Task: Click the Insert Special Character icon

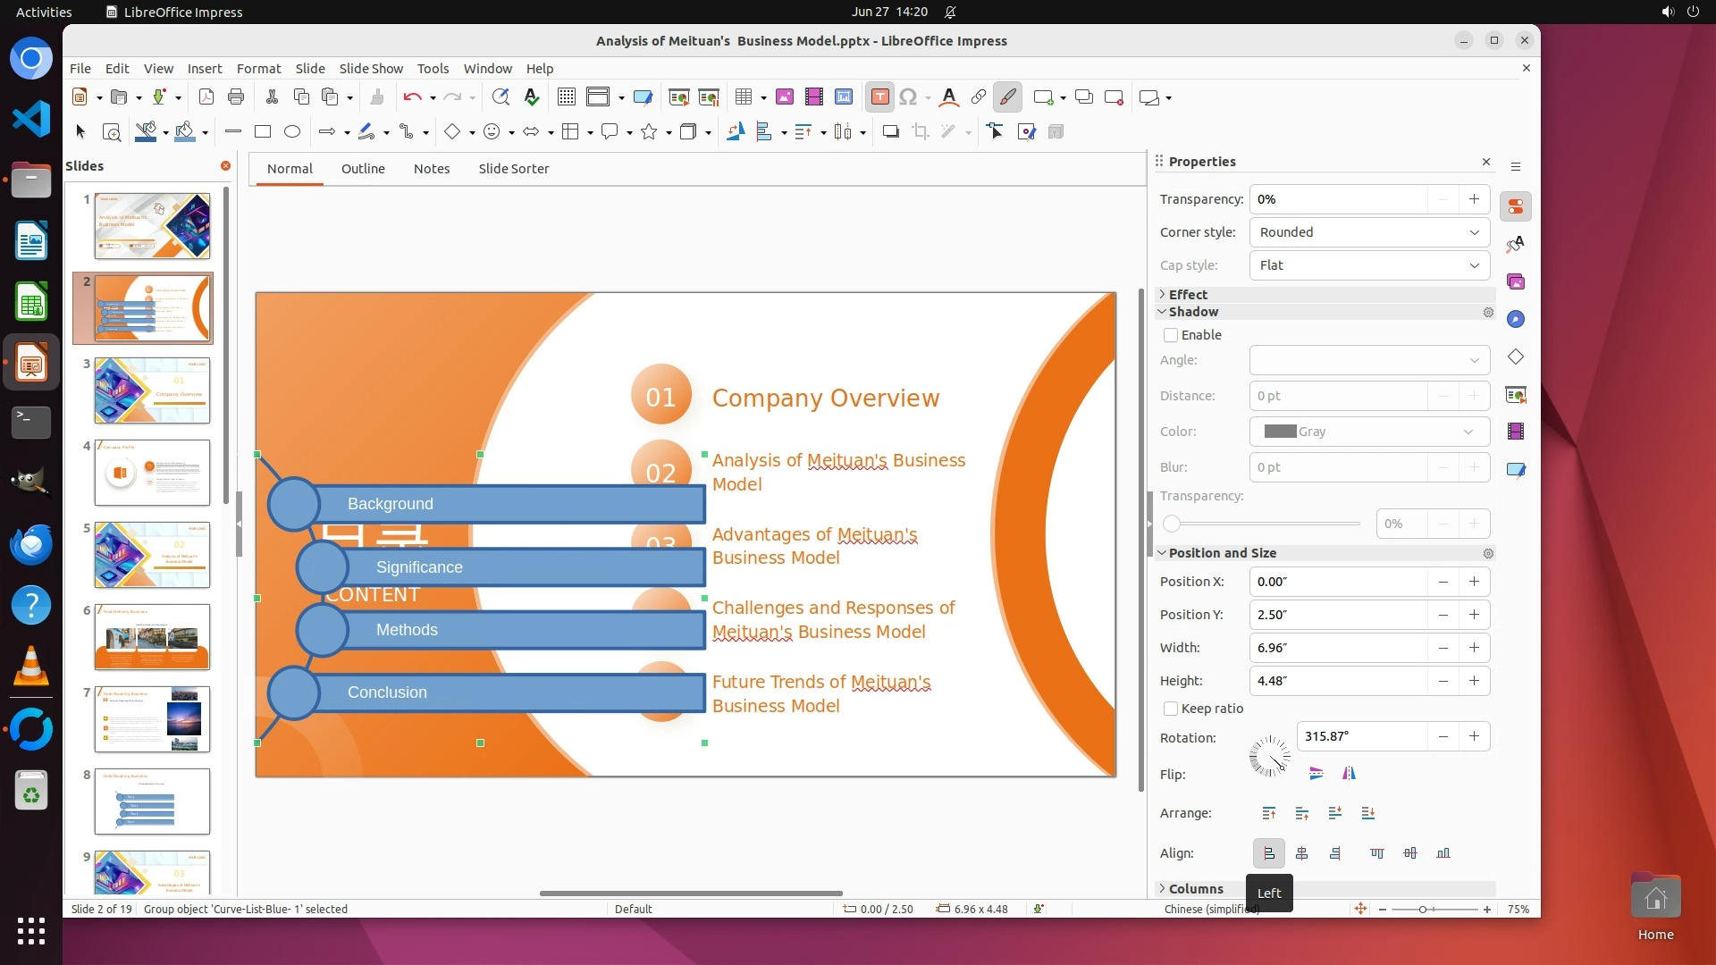Action: click(908, 97)
